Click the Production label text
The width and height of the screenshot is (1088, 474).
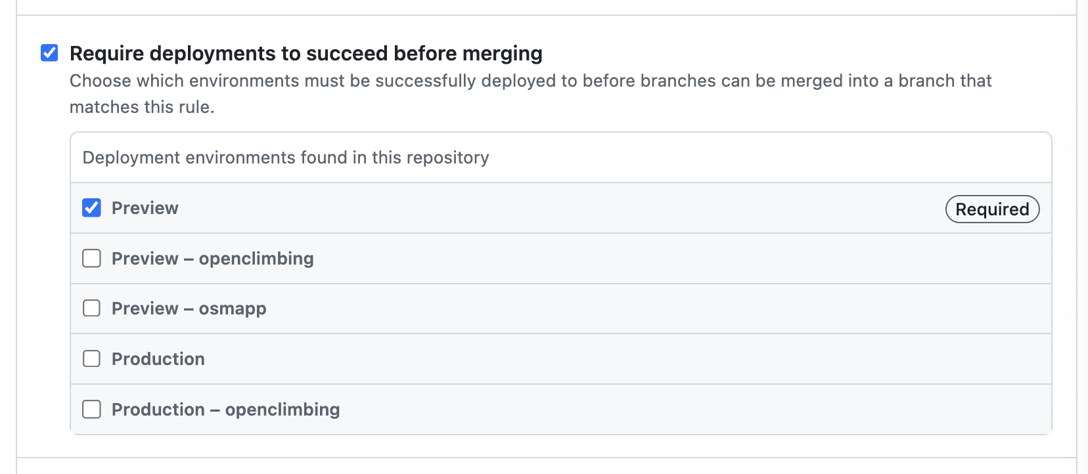click(158, 358)
